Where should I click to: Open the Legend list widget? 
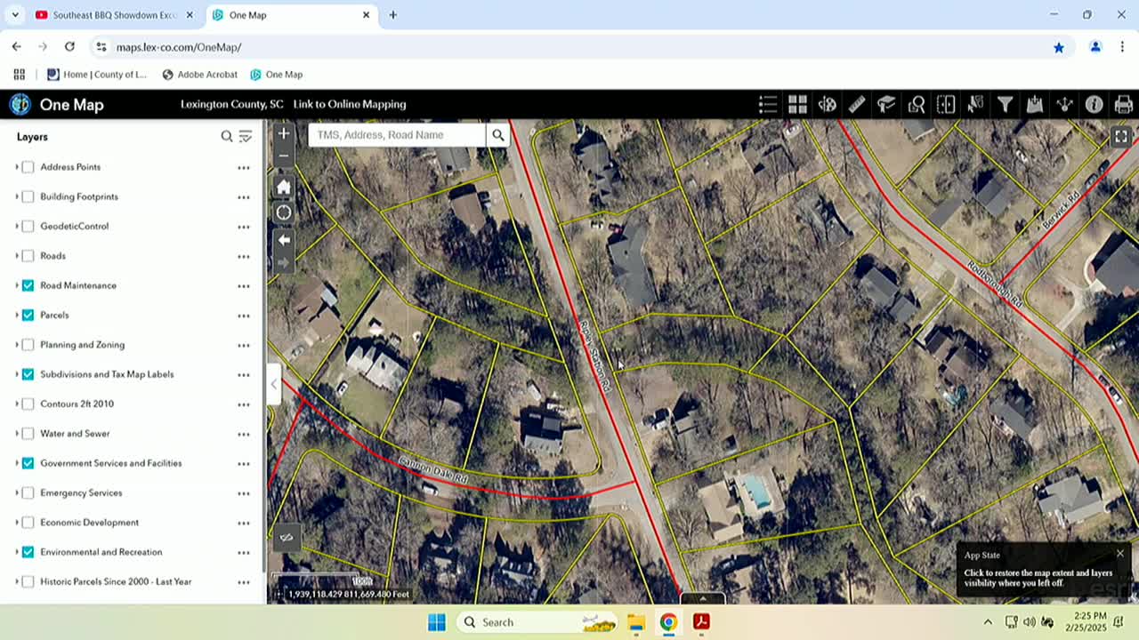768,105
